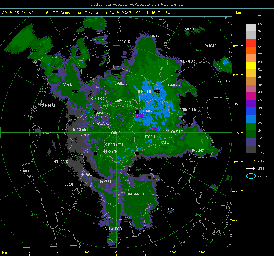Image resolution: width=274 pixels, height=256 pixels.
Task: Click the 'dBZ' heading above the color scale
Action: pyautogui.click(x=258, y=16)
